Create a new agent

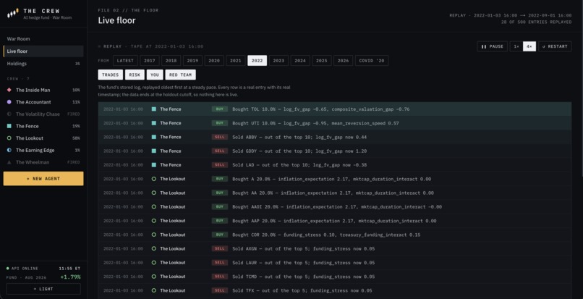[x=43, y=179]
